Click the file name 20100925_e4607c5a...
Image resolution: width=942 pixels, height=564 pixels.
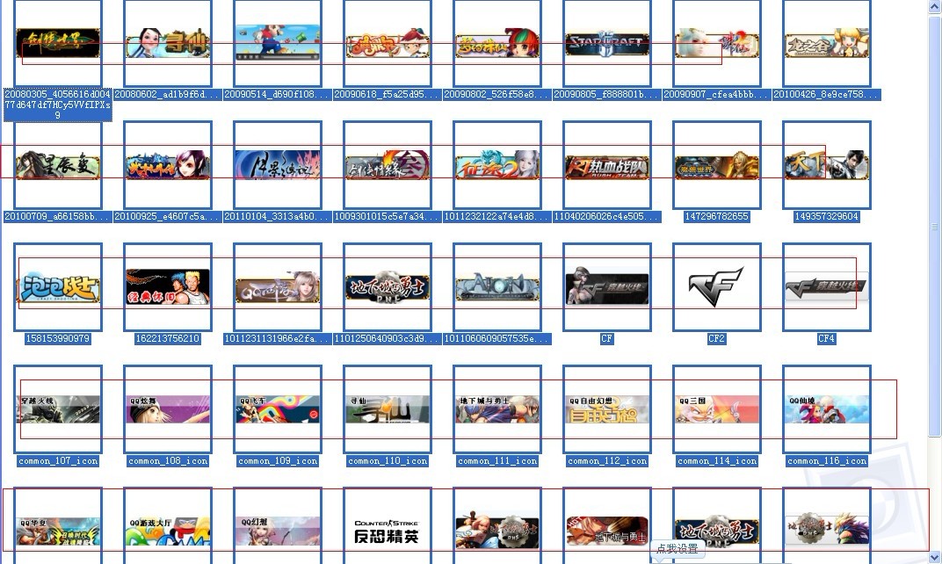168,216
